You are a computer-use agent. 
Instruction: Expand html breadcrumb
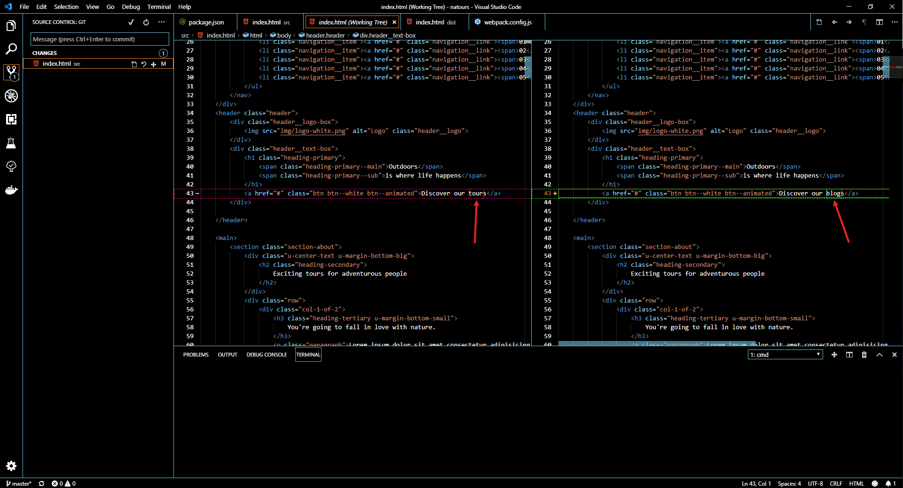point(252,35)
